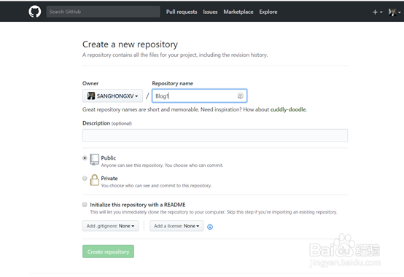Open the plus create-new menu
The image size is (404, 277).
377,12
